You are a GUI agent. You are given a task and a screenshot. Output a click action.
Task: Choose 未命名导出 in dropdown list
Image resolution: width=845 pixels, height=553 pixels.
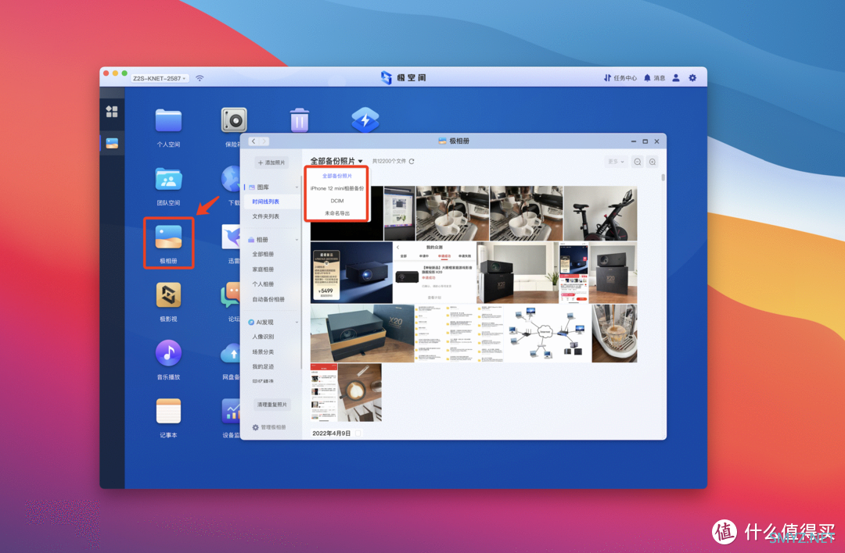(336, 213)
